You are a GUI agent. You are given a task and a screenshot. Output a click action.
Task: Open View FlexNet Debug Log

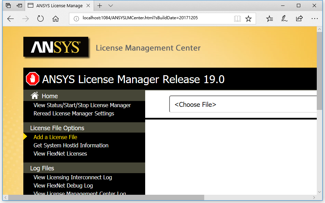pos(63,186)
